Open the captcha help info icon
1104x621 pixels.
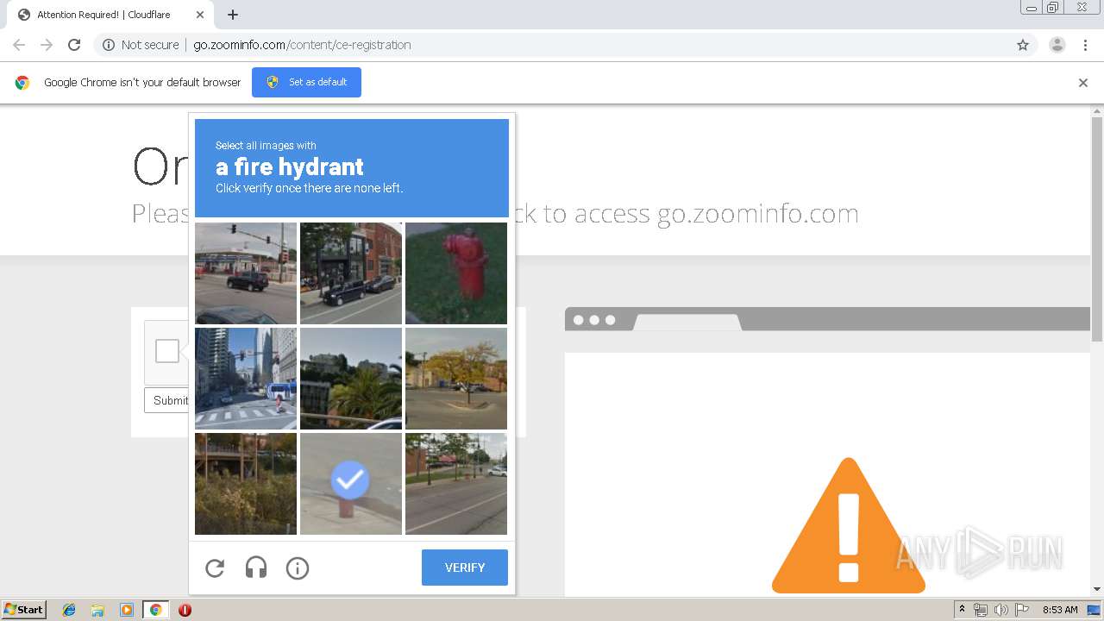(x=298, y=568)
